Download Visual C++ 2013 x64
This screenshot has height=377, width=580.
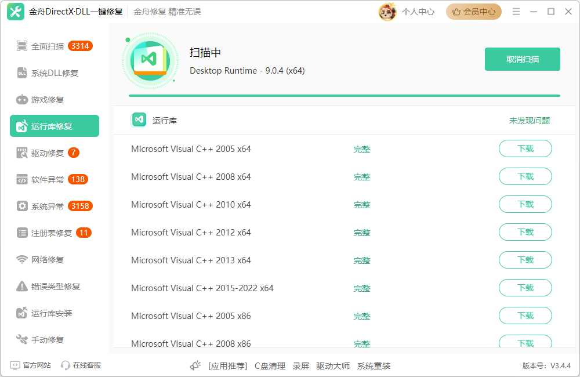tap(525, 260)
